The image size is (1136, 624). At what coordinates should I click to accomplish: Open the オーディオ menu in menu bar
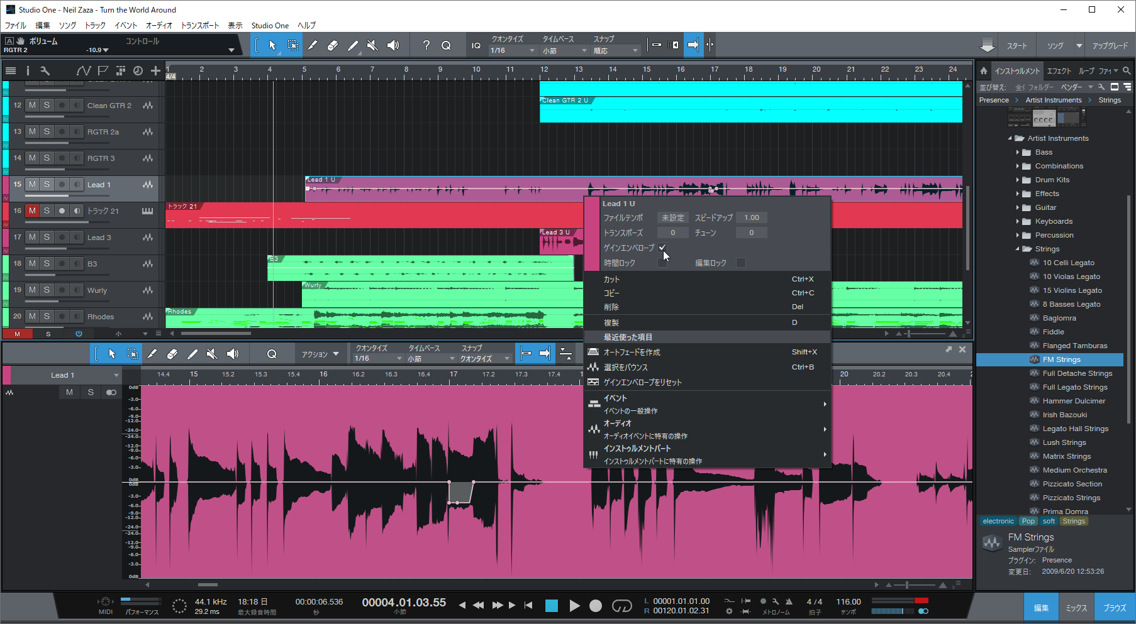tap(159, 26)
